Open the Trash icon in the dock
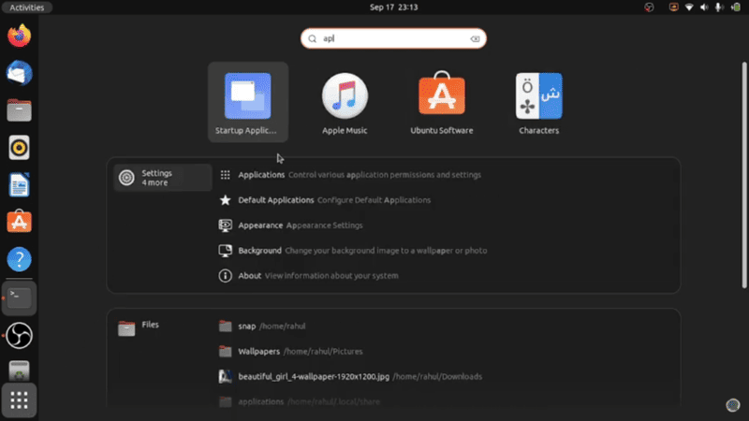The width and height of the screenshot is (749, 421). point(19,370)
